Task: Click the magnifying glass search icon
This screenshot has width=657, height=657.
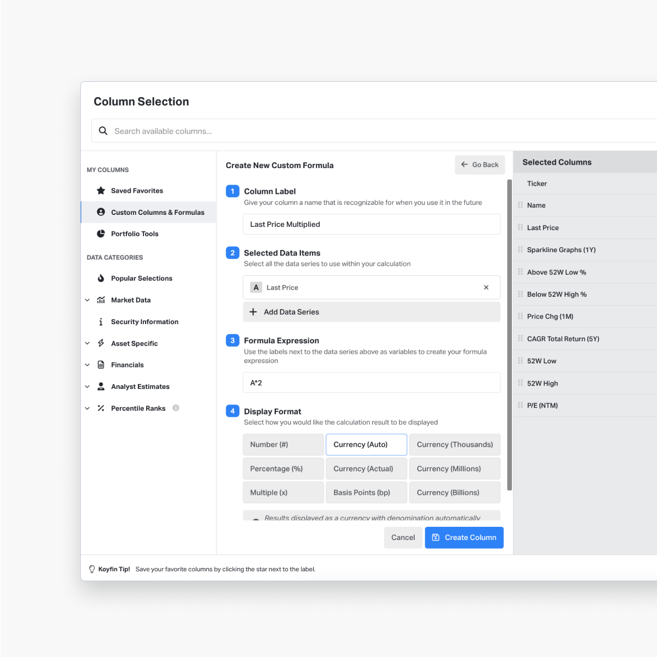Action: pyautogui.click(x=103, y=131)
